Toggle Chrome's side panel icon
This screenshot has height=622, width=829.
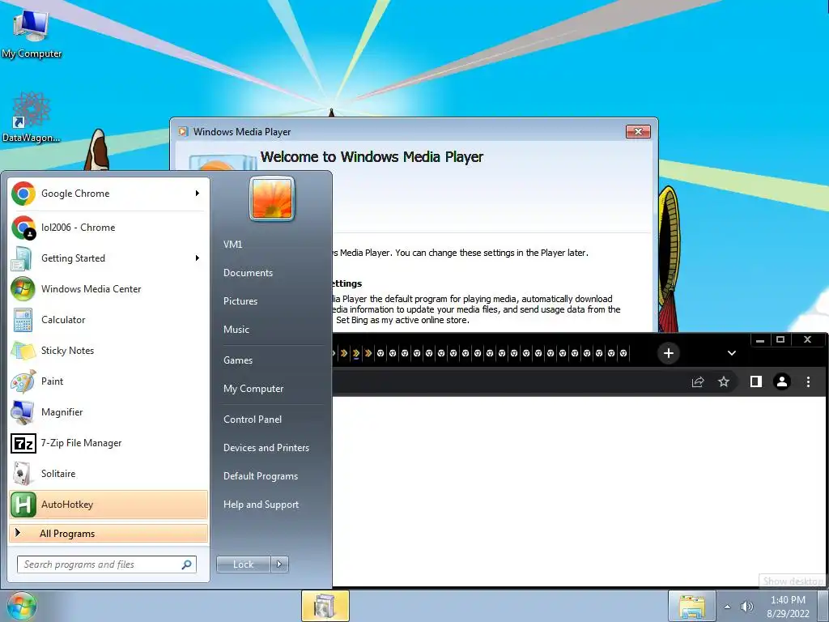click(756, 381)
